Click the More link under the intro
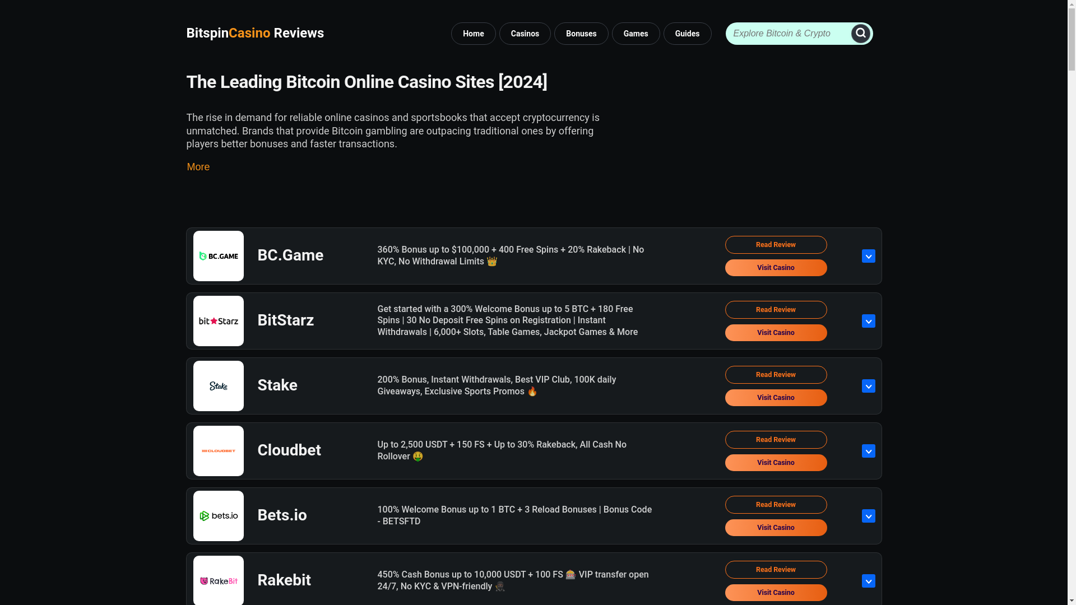Image resolution: width=1076 pixels, height=605 pixels. (x=198, y=167)
